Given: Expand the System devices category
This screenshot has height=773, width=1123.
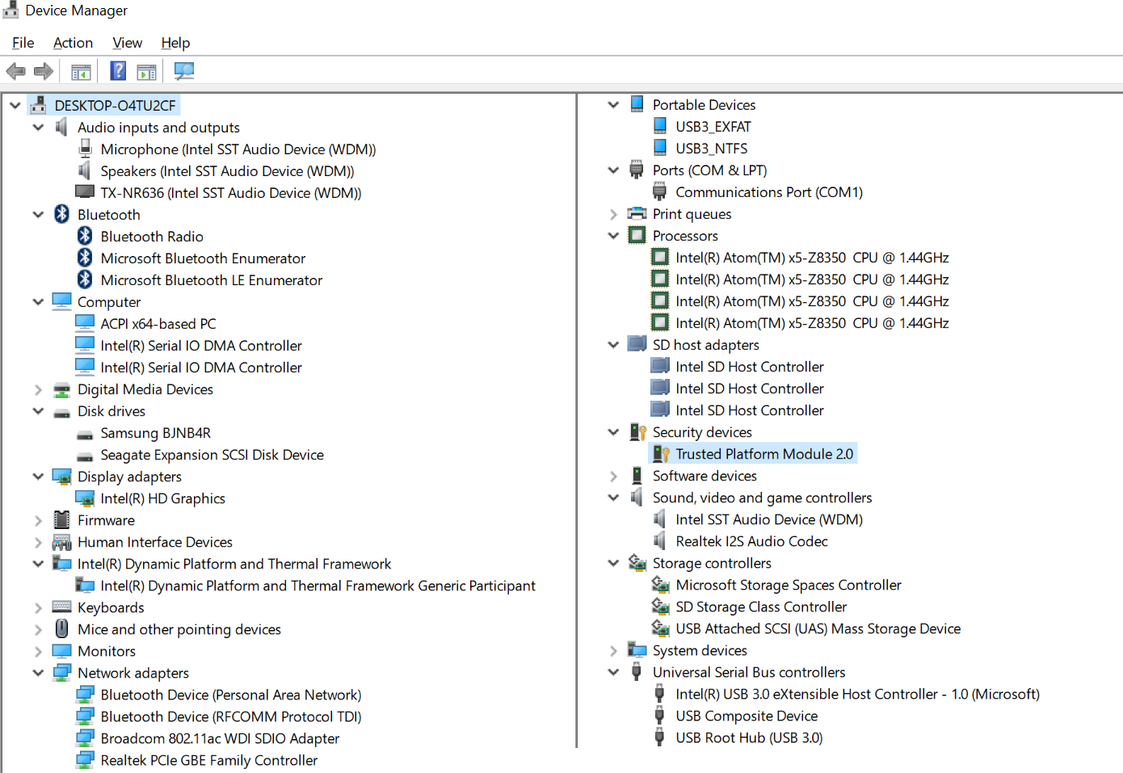Looking at the screenshot, I should coord(613,650).
